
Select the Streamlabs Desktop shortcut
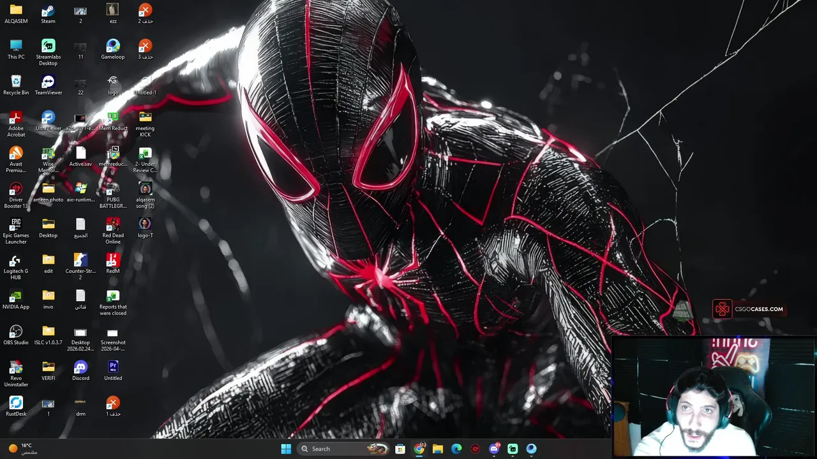[x=48, y=52]
